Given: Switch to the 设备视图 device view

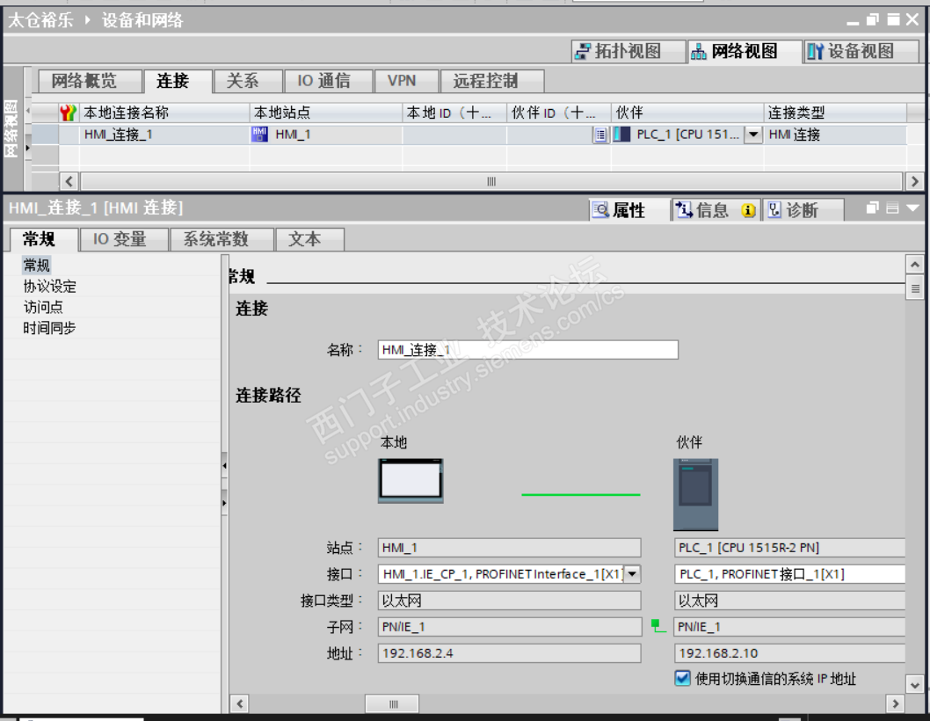Looking at the screenshot, I should pyautogui.click(x=860, y=52).
